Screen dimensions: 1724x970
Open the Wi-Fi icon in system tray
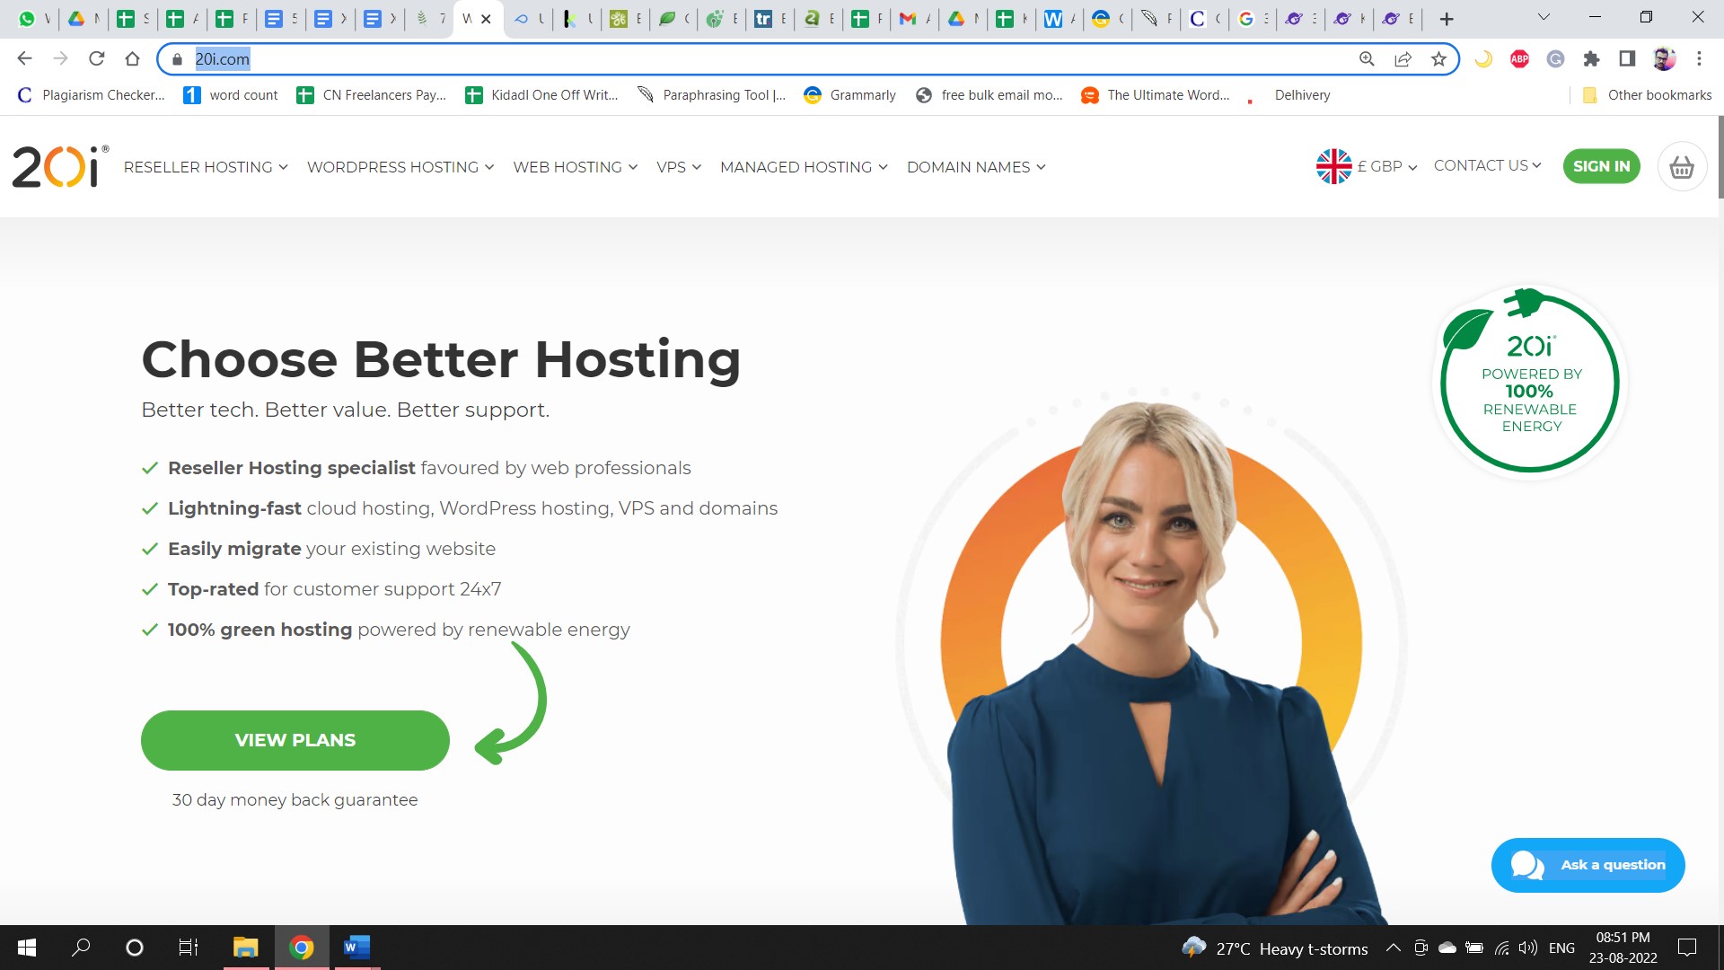[x=1502, y=948]
